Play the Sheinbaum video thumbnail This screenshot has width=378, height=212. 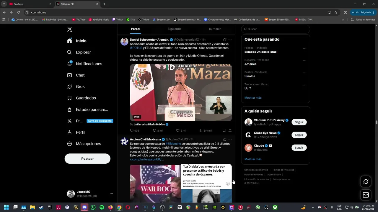(x=181, y=93)
